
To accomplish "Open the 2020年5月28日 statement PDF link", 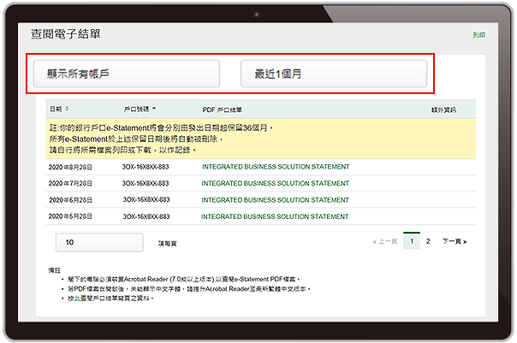I will tap(275, 216).
